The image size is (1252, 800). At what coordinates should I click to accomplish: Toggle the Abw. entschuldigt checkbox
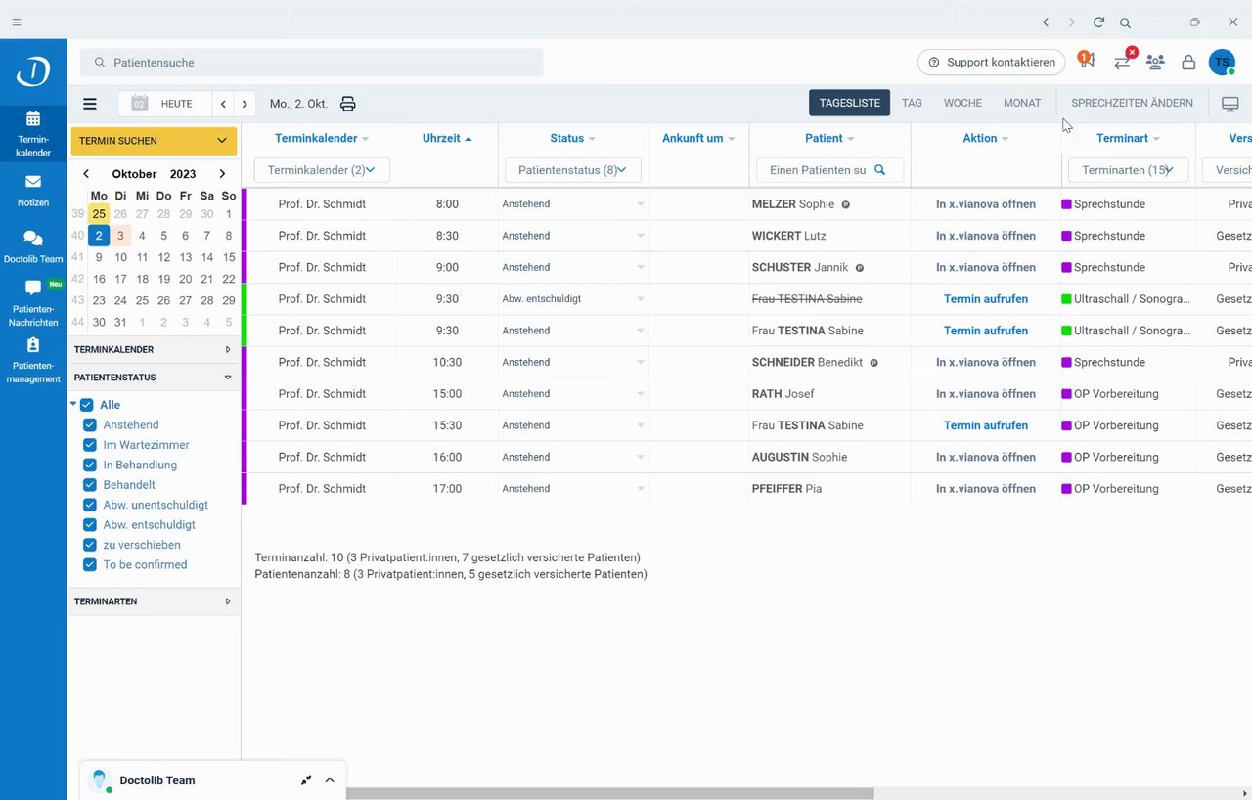point(90,525)
